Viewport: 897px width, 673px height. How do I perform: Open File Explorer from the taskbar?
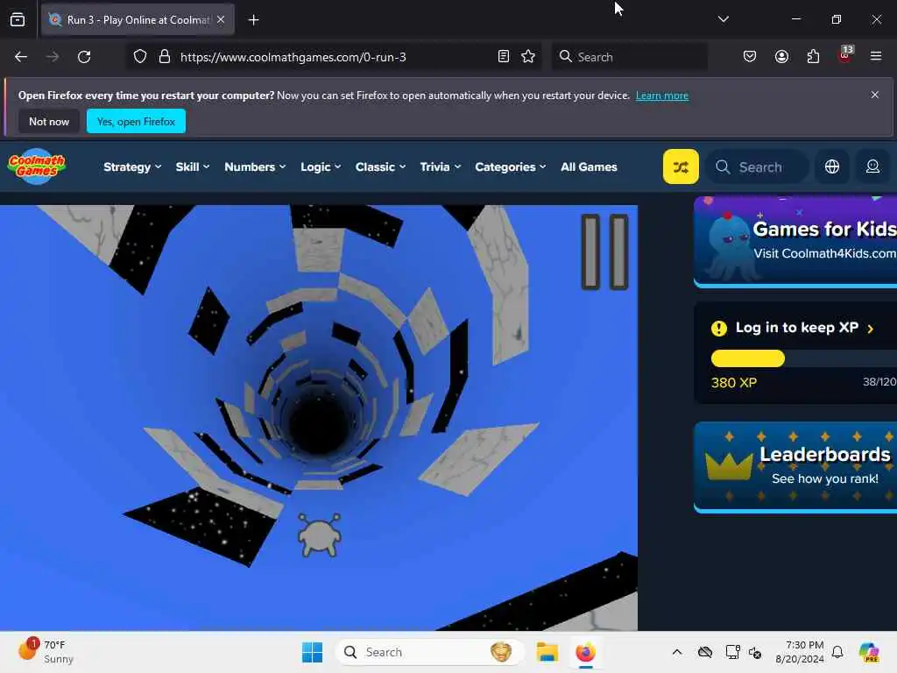(x=547, y=652)
